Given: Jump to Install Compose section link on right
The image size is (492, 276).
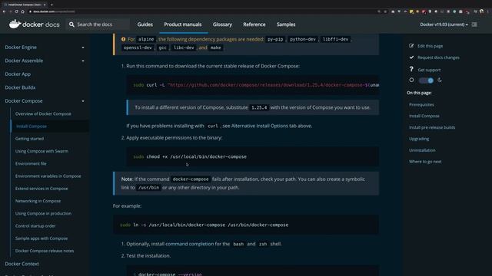Looking at the screenshot, I should 424,116.
